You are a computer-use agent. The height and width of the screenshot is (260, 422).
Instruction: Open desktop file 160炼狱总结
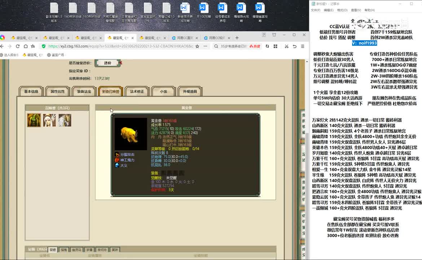coord(92,11)
